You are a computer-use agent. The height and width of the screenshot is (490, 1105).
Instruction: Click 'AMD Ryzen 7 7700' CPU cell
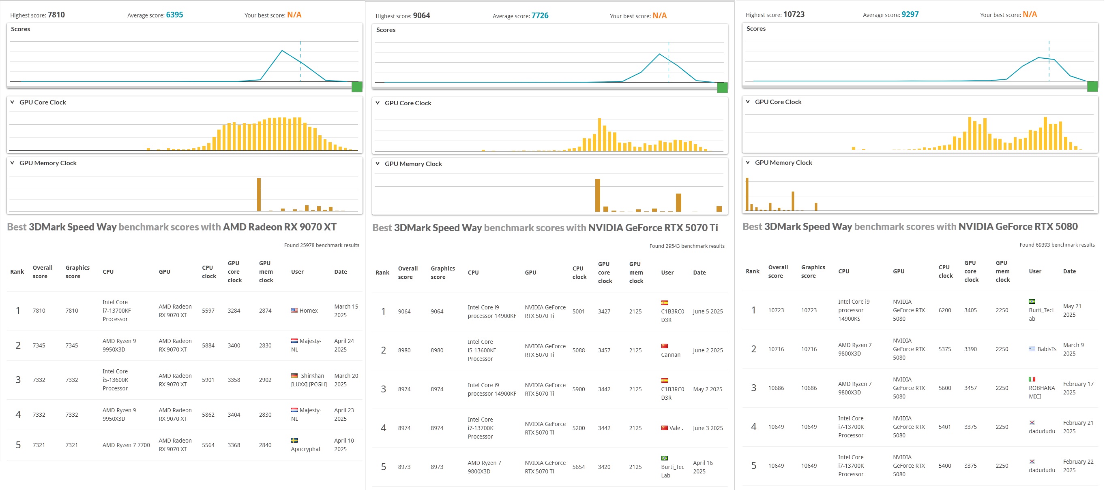[x=126, y=445]
